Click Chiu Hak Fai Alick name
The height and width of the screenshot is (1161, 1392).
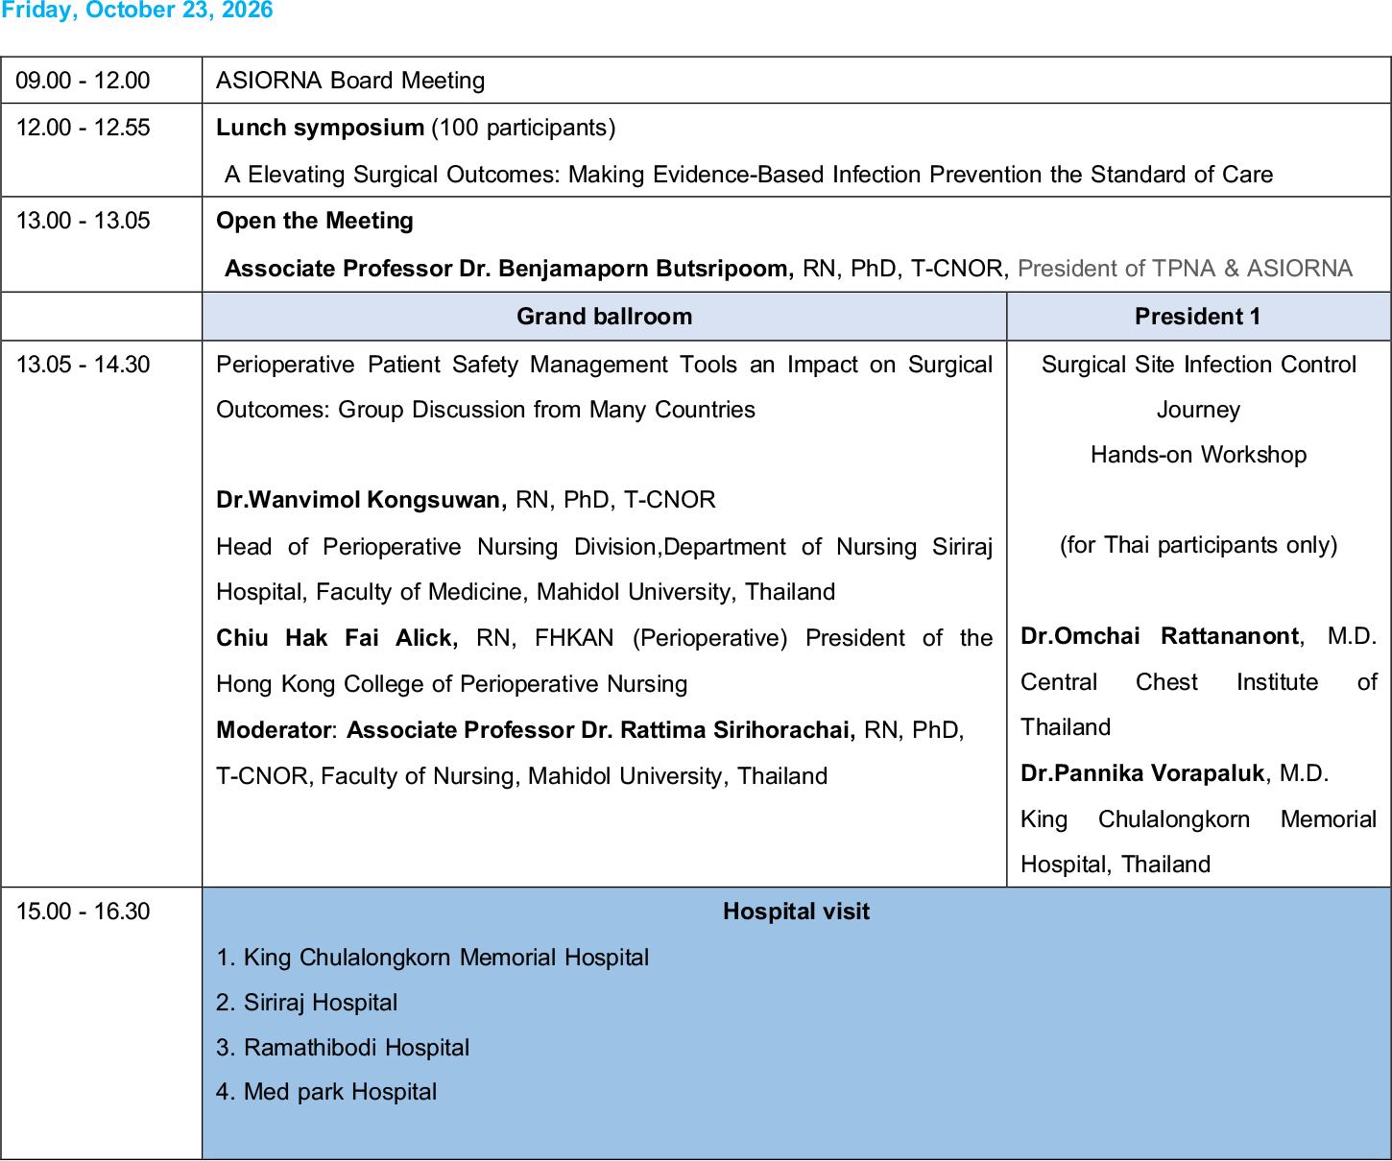pos(337,638)
